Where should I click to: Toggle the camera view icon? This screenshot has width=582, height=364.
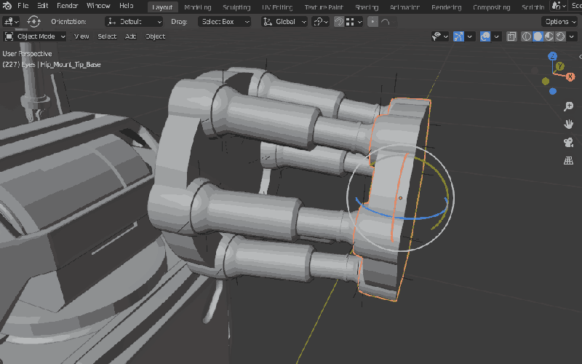pyautogui.click(x=568, y=142)
